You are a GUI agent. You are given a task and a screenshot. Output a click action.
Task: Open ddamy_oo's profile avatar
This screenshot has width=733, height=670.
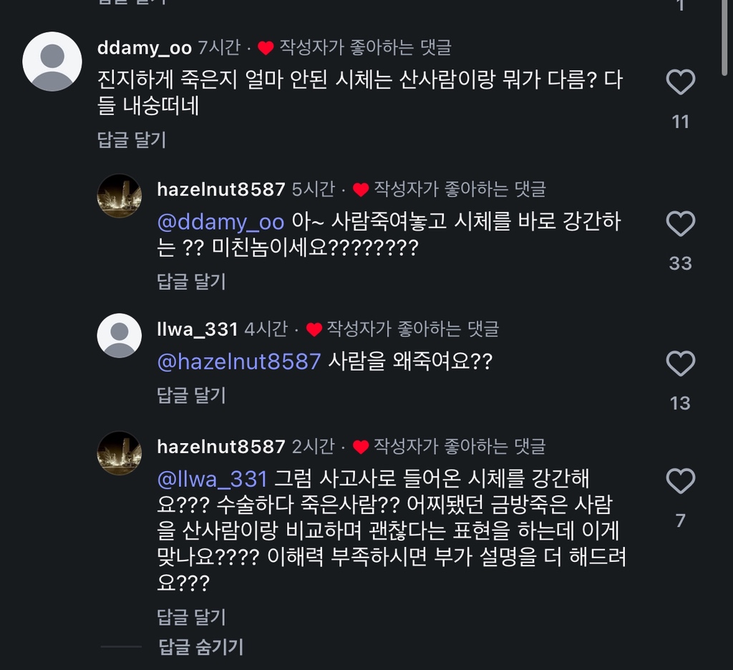(x=52, y=62)
